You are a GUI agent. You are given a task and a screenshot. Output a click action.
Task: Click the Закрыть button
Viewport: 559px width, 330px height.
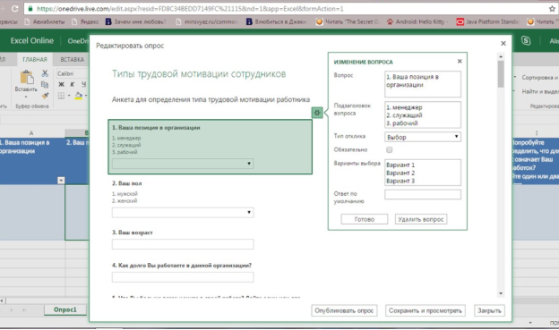(489, 310)
